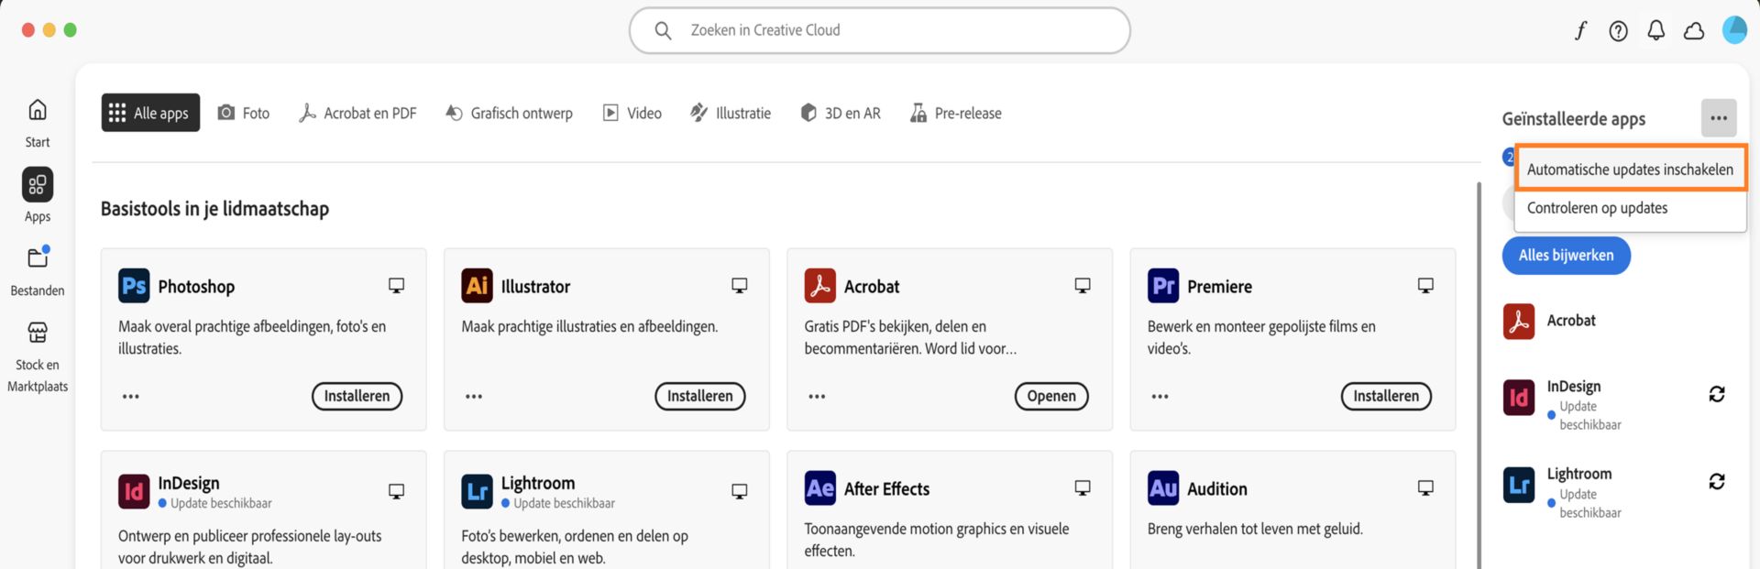Open more options on Premiere card
1760x569 pixels.
[1160, 397]
